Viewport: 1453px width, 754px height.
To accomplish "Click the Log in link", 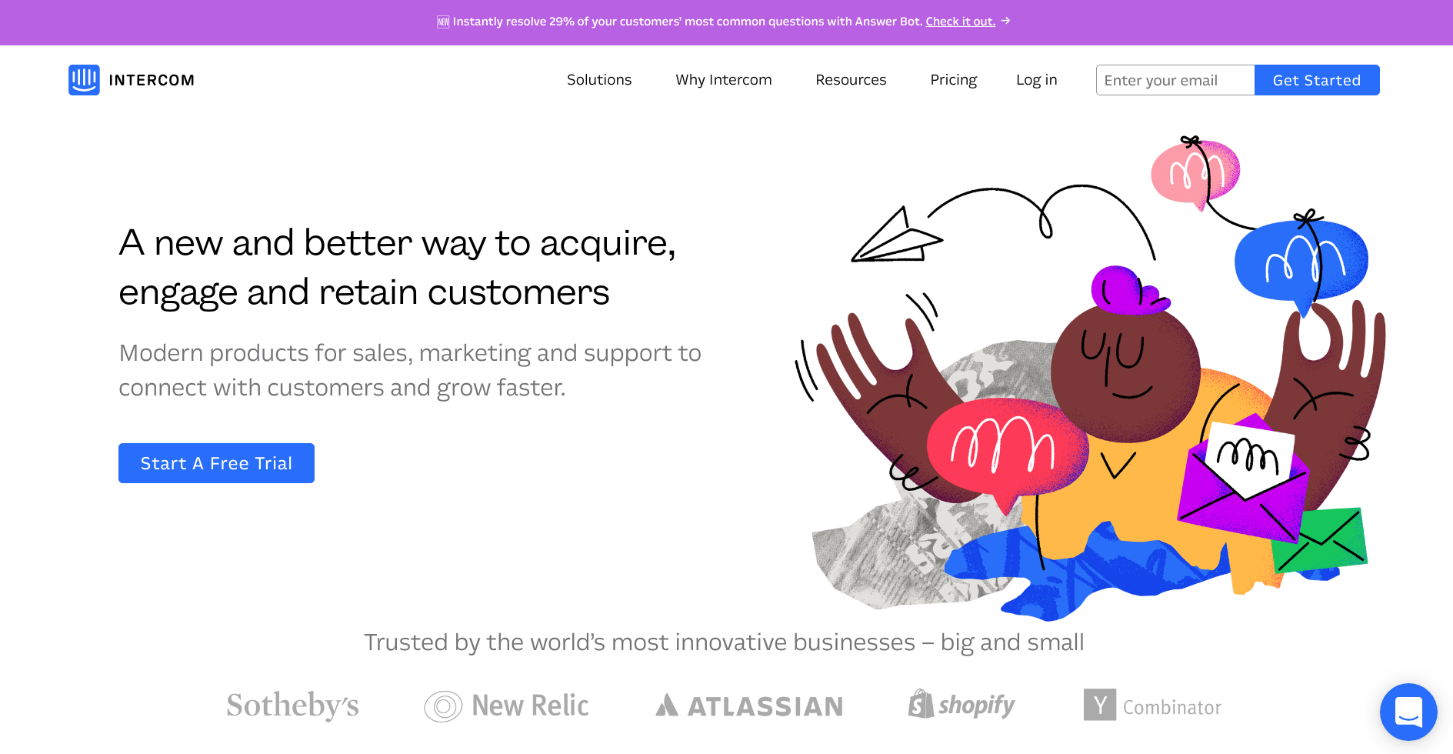I will 1037,80.
